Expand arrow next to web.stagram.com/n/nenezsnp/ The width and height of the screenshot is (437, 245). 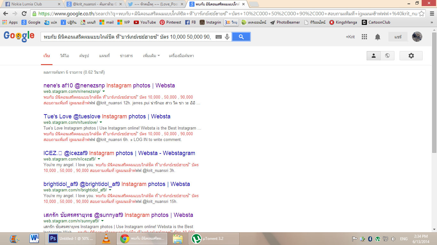(x=104, y=91)
